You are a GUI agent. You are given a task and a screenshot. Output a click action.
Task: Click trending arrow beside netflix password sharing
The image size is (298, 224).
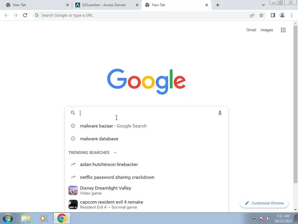click(x=73, y=177)
